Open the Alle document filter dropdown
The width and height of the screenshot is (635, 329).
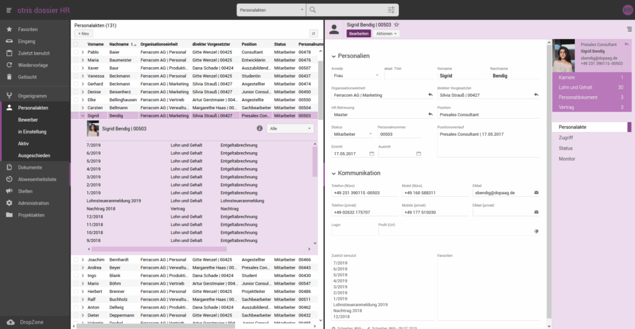[291, 128]
